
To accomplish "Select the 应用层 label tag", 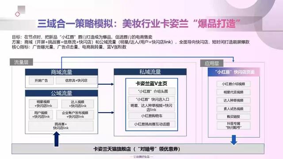I will coord(212,63).
